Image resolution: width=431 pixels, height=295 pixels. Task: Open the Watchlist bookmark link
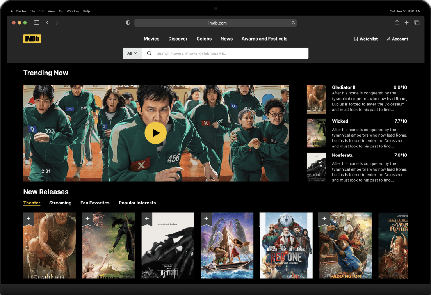coord(365,39)
